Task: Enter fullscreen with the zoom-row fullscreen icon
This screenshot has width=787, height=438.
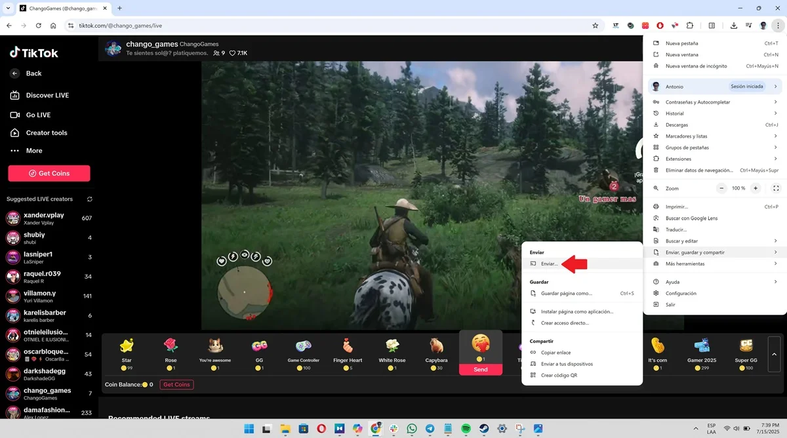Action: click(x=776, y=188)
